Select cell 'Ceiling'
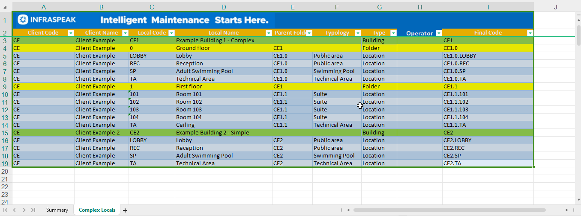581x216 pixels. click(224, 125)
